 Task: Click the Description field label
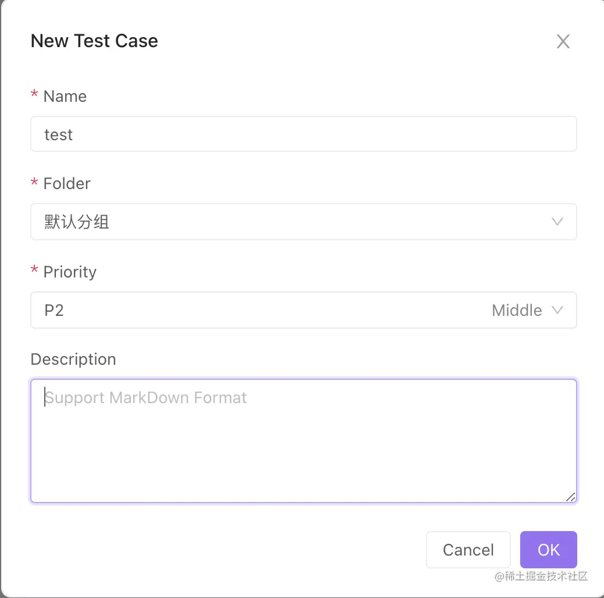point(73,359)
